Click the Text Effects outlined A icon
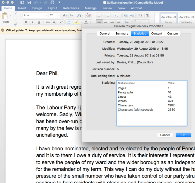This screenshot has height=183, width=195. point(69,22)
